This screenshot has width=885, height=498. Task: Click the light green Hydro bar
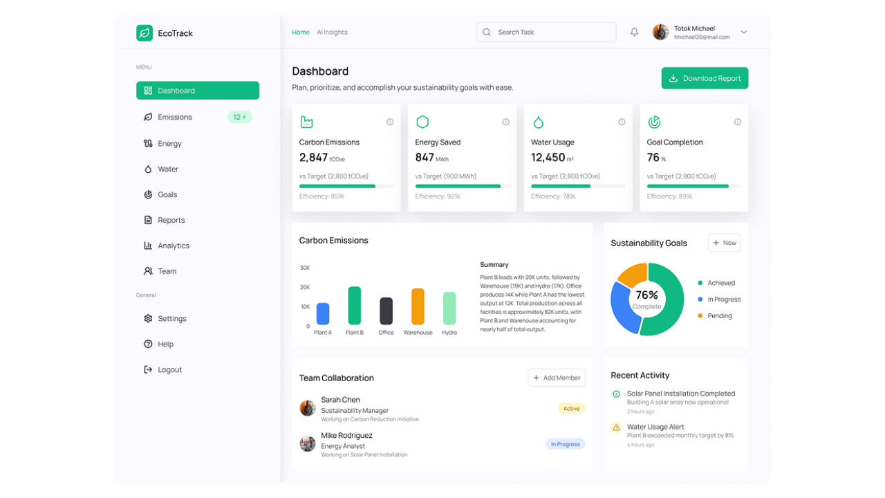click(x=449, y=308)
